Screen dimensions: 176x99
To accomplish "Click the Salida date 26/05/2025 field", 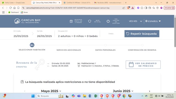I will click(x=44, y=36).
